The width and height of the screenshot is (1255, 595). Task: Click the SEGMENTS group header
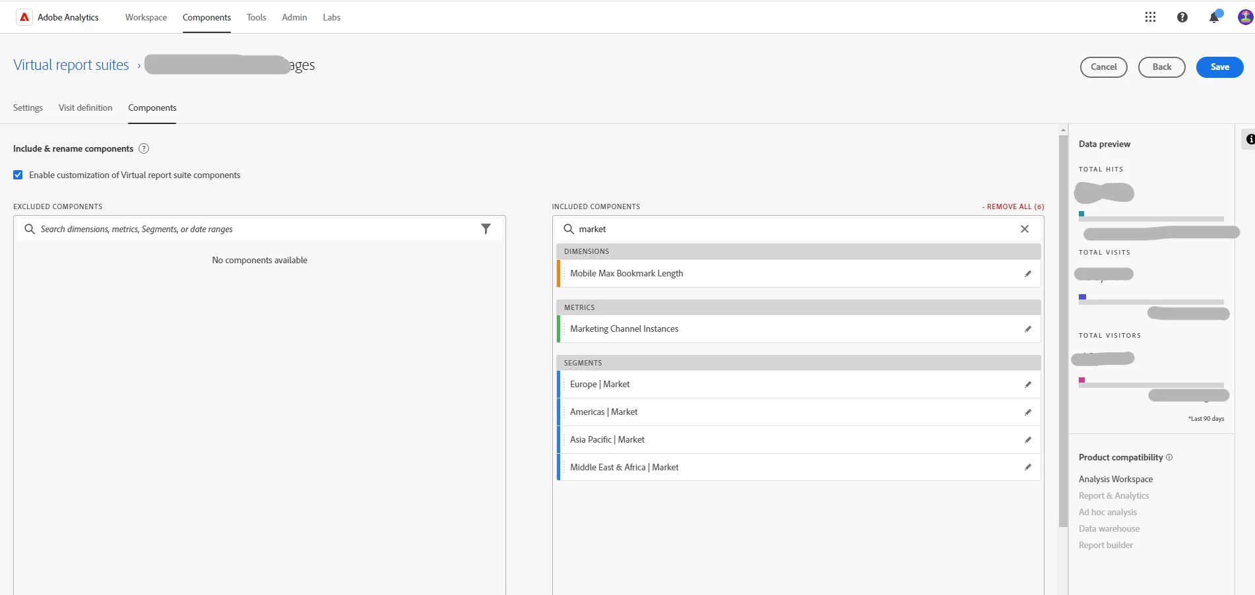[799, 363]
